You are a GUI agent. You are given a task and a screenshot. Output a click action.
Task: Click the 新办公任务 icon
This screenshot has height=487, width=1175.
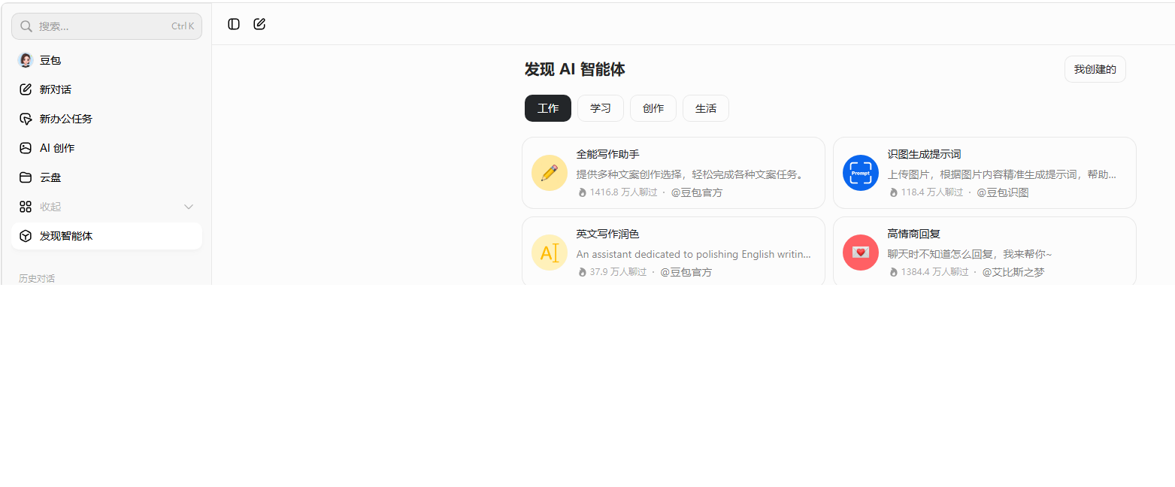tap(26, 119)
